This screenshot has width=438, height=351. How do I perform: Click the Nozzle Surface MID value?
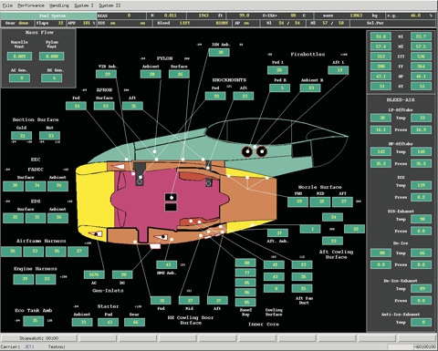[x=320, y=201]
